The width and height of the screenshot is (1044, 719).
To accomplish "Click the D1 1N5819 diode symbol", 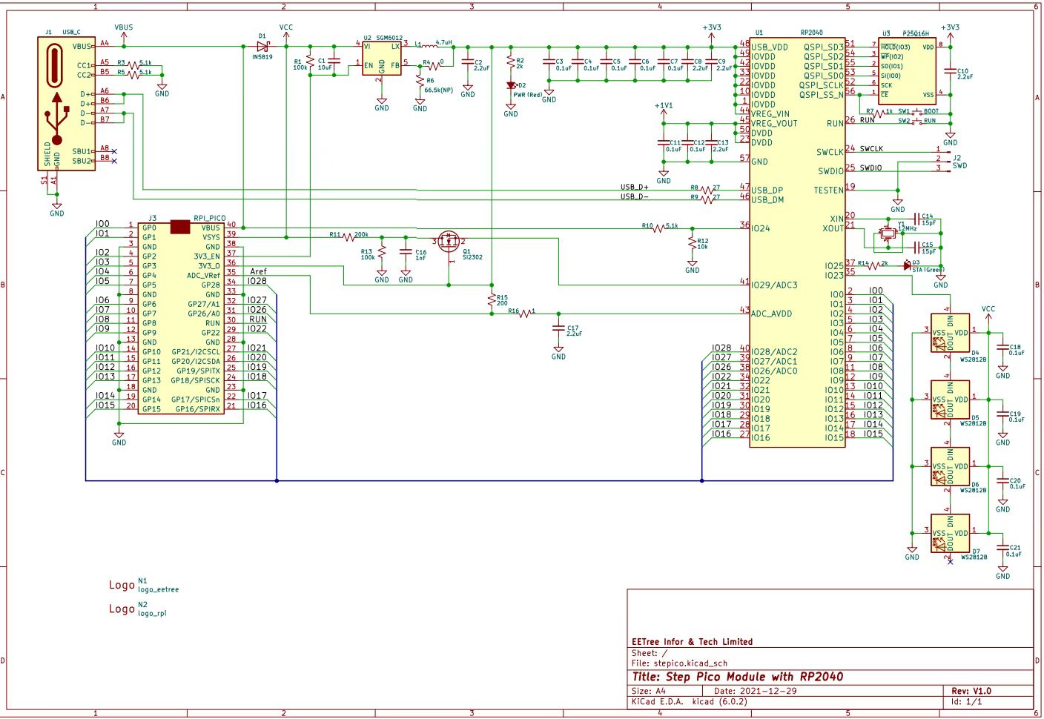I will tap(262, 46).
